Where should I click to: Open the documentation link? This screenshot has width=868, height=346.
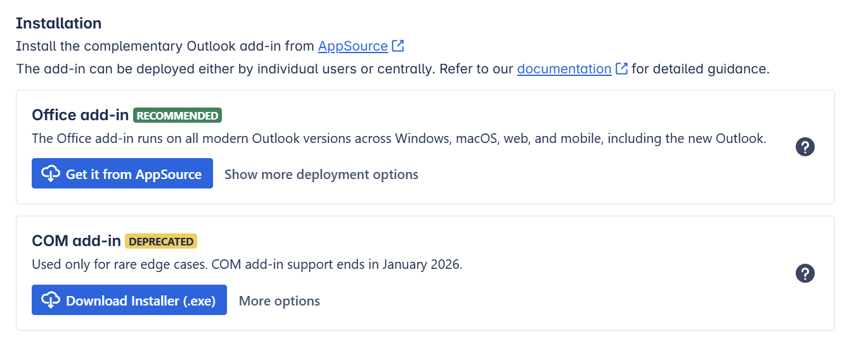564,69
